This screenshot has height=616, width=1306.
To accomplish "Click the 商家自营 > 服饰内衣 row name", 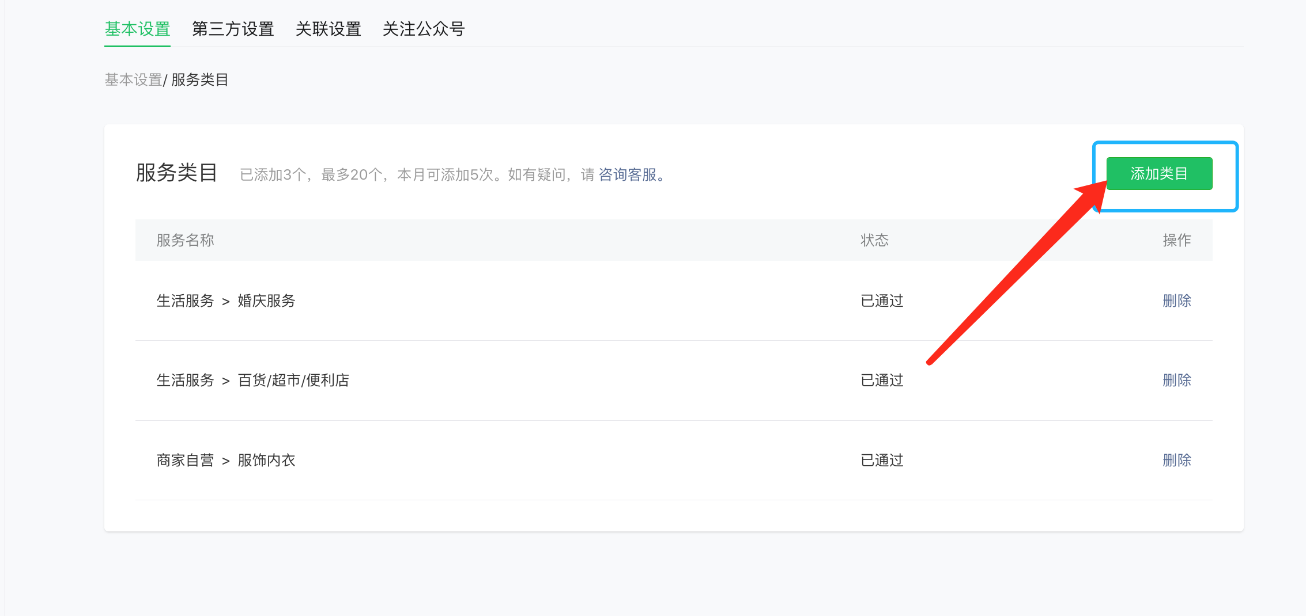I will [225, 460].
